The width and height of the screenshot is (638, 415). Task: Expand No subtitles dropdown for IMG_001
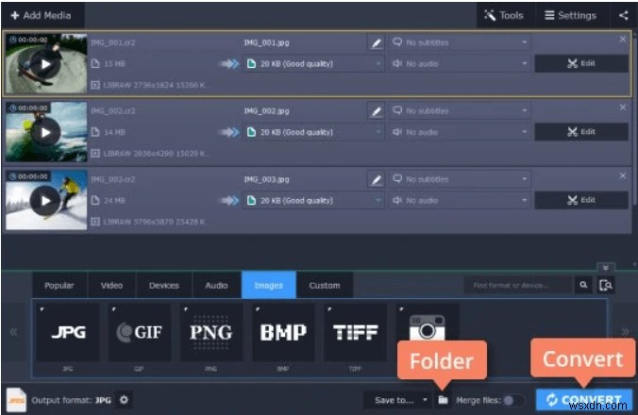(x=460, y=42)
